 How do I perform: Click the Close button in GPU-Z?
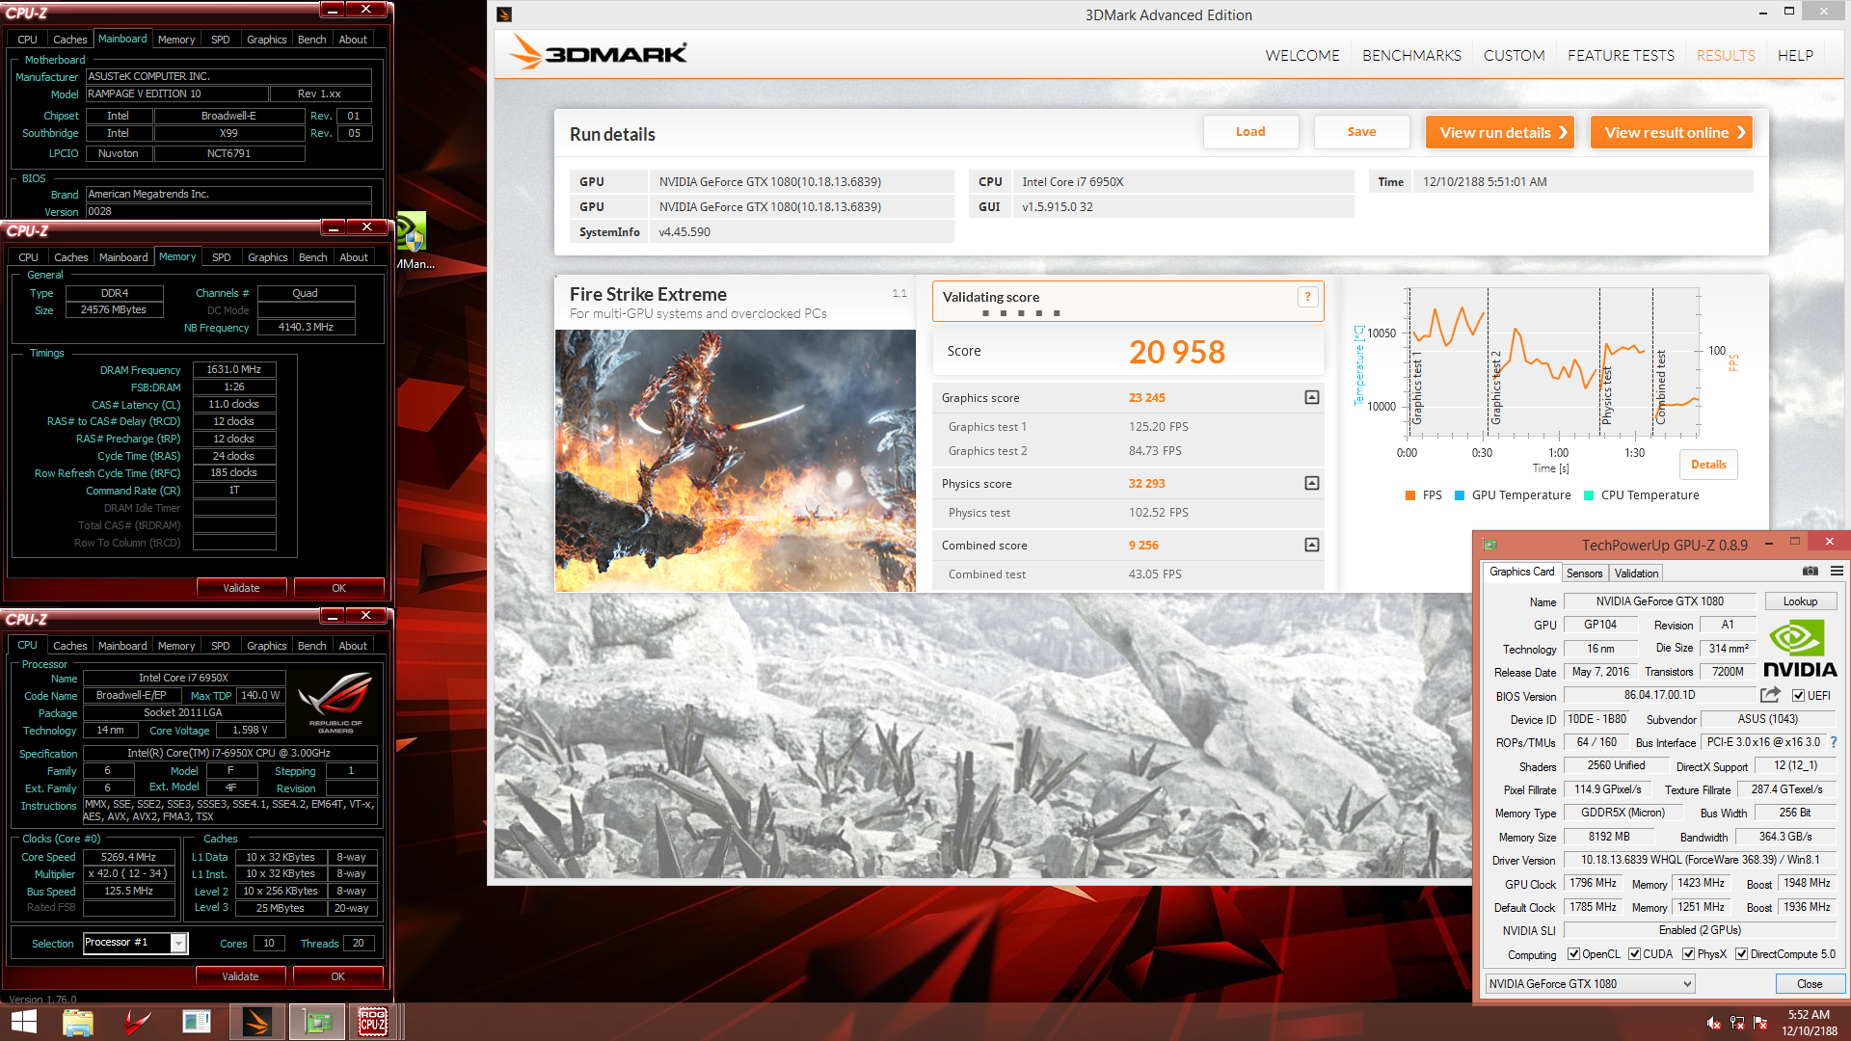[x=1810, y=984]
